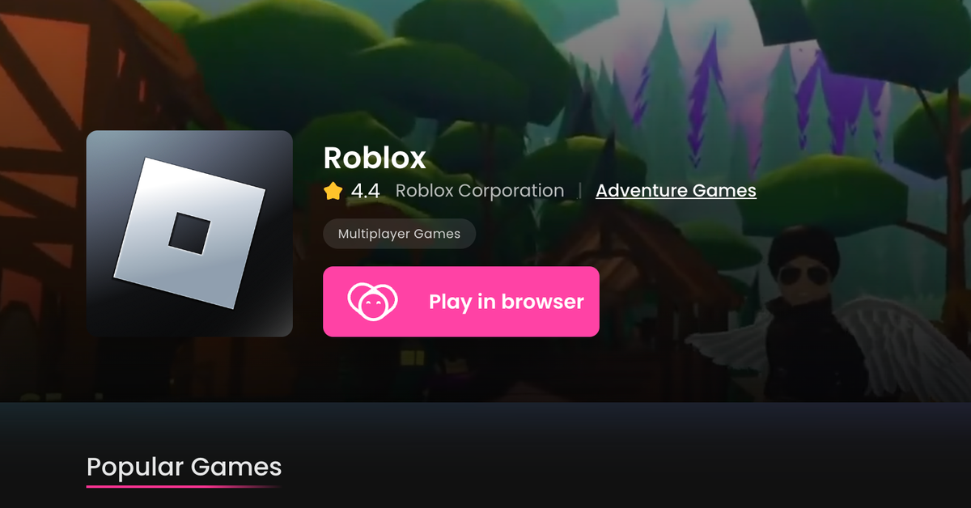Click the Popular Games section heading

[184, 467]
